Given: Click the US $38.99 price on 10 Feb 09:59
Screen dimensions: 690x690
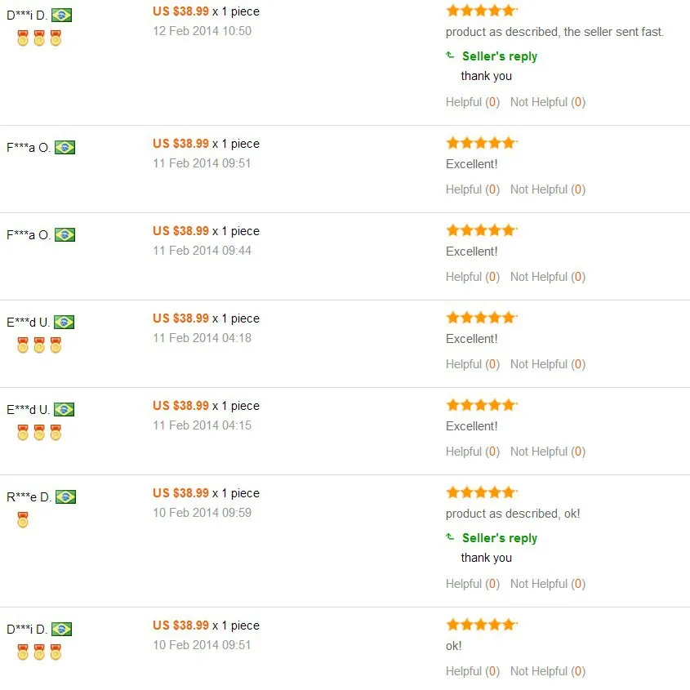Looking at the screenshot, I should pyautogui.click(x=180, y=493).
